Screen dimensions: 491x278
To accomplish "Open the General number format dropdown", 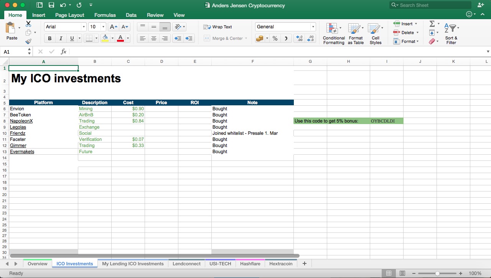I will pyautogui.click(x=313, y=27).
